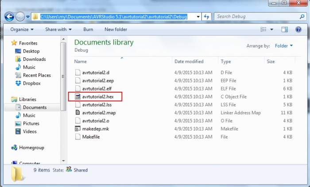Refresh the Debug folder view
This screenshot has width=310, height=187.
click(x=207, y=17)
